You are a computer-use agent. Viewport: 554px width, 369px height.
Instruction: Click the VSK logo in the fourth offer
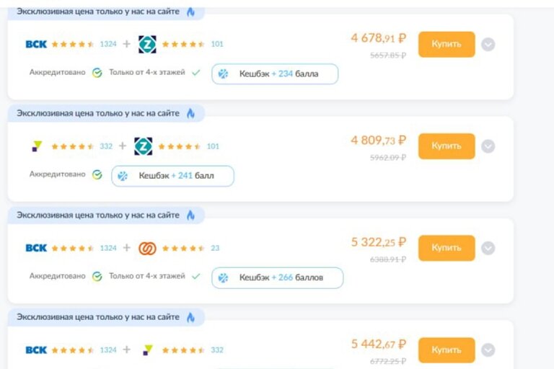tap(36, 350)
